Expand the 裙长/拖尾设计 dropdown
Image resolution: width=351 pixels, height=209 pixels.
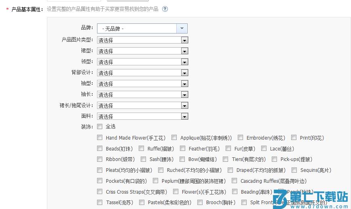[142, 105]
